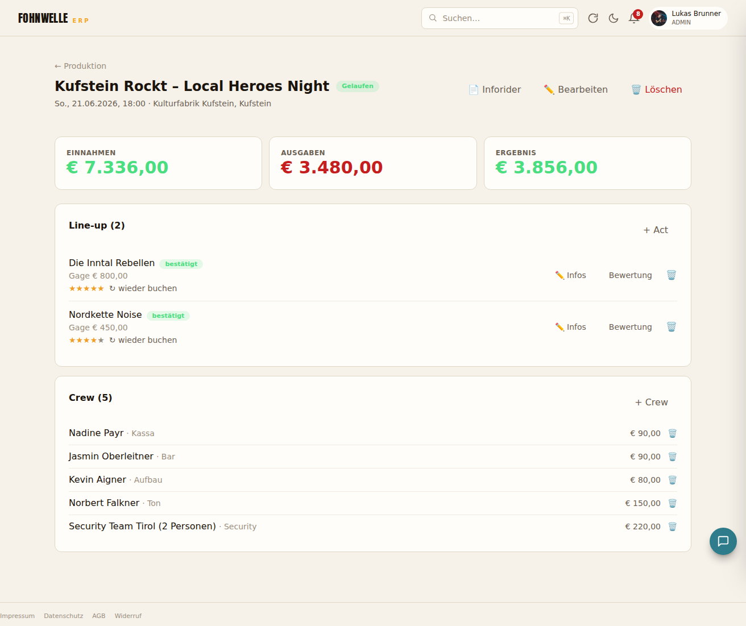Open the Impressum footer link
Viewport: 746px width, 626px height.
pos(18,616)
